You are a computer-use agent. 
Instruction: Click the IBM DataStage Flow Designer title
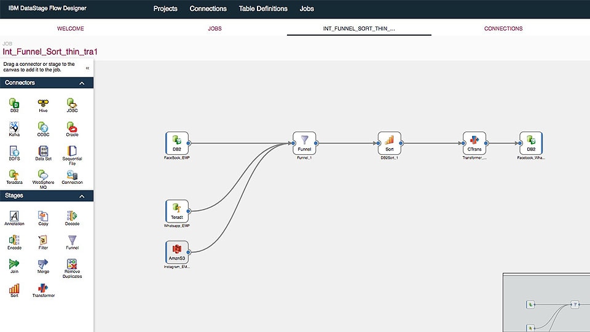pyautogui.click(x=47, y=8)
